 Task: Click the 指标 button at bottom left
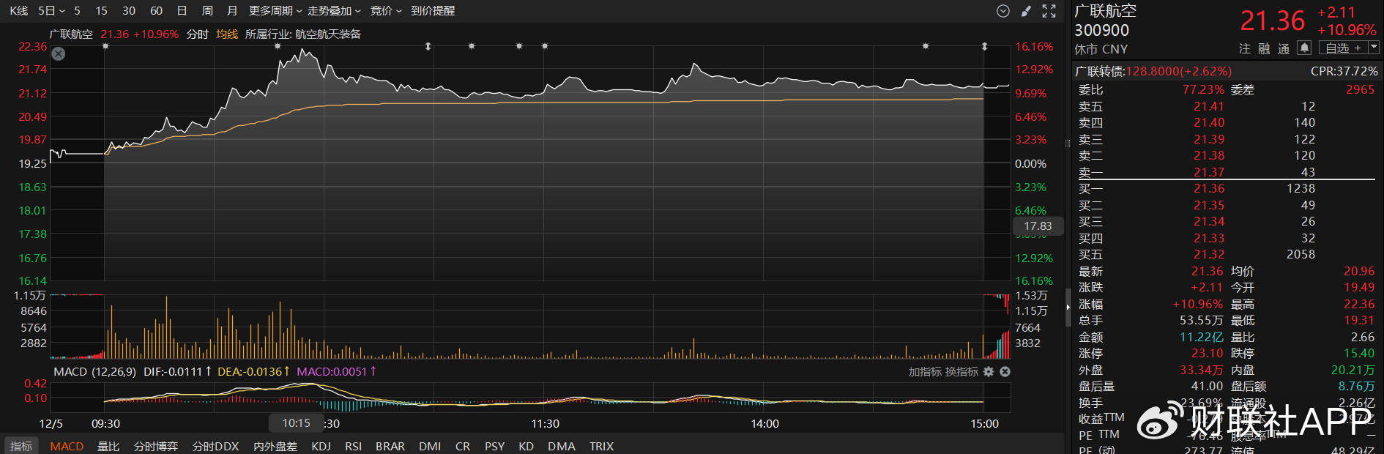[x=21, y=446]
